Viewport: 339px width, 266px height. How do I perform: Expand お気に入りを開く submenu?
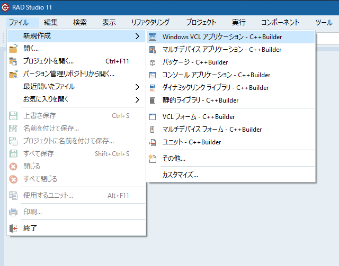(x=138, y=99)
